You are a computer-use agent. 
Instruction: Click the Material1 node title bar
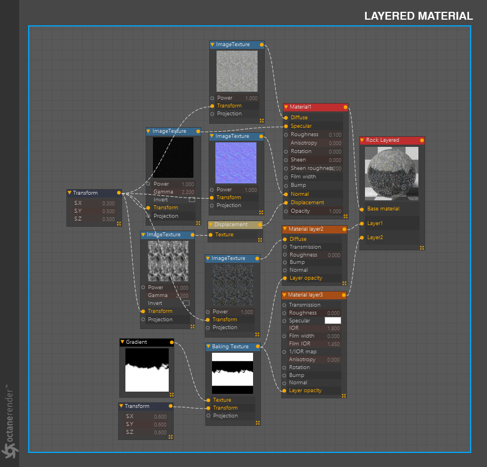click(x=315, y=107)
